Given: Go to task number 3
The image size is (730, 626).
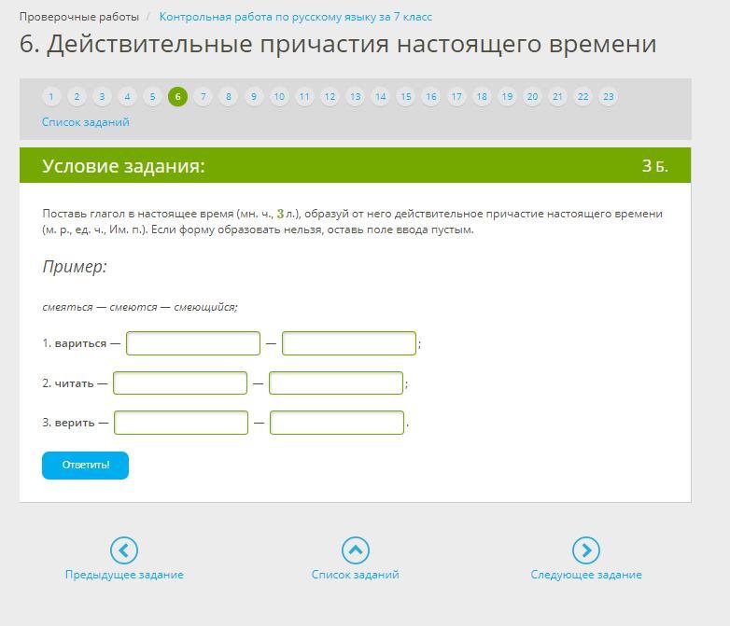Looking at the screenshot, I should pos(102,97).
